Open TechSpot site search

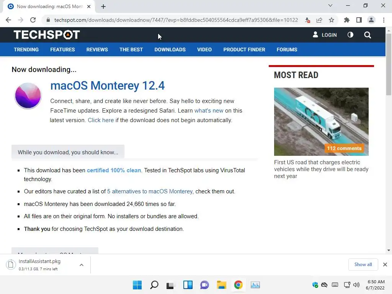(367, 35)
